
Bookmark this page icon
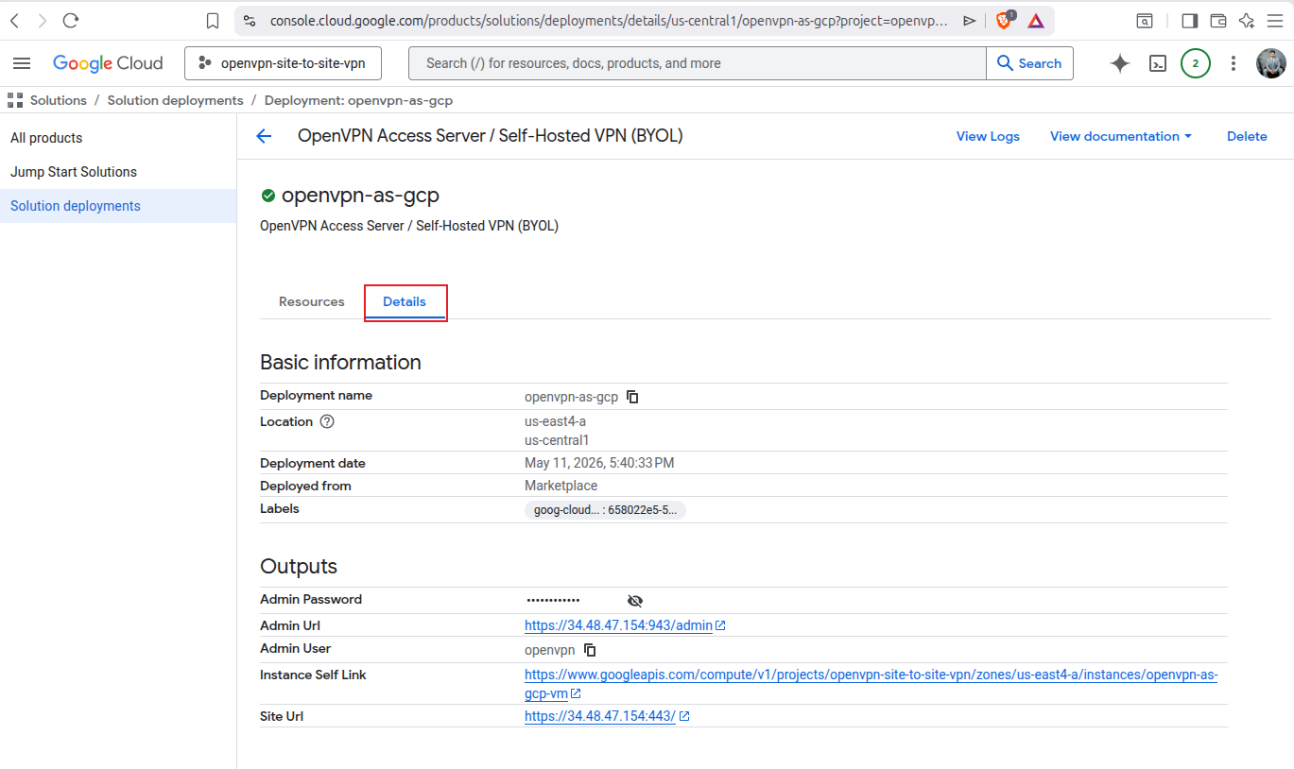point(213,21)
